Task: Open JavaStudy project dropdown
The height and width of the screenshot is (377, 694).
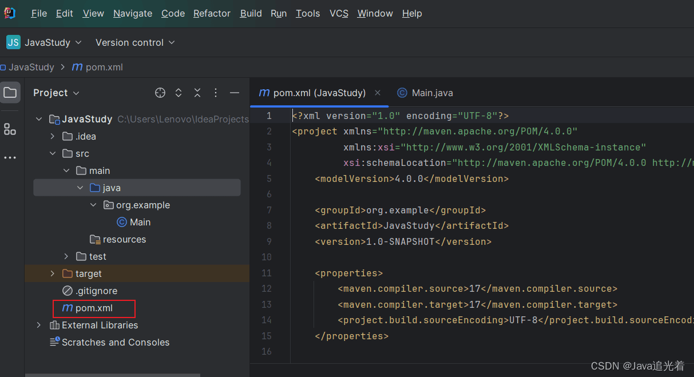Action: (45, 42)
